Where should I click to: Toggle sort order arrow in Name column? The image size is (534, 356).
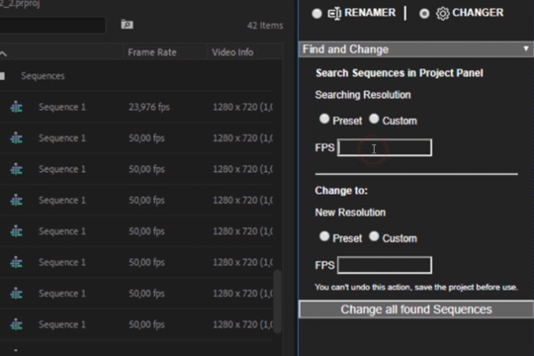(x=3, y=53)
